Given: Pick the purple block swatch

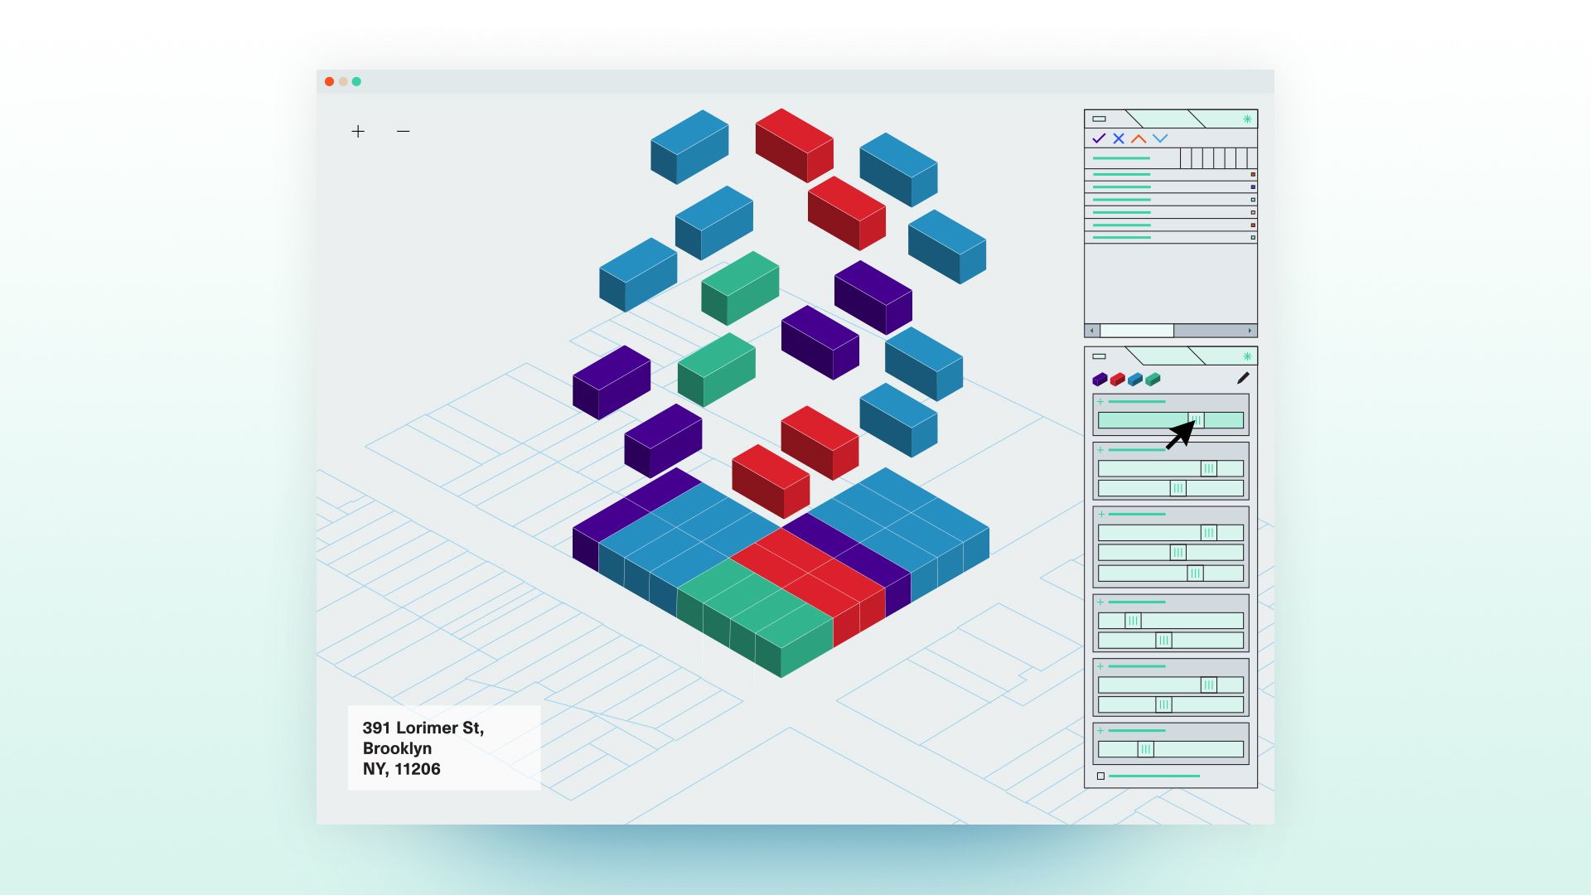Looking at the screenshot, I should pyautogui.click(x=1100, y=380).
